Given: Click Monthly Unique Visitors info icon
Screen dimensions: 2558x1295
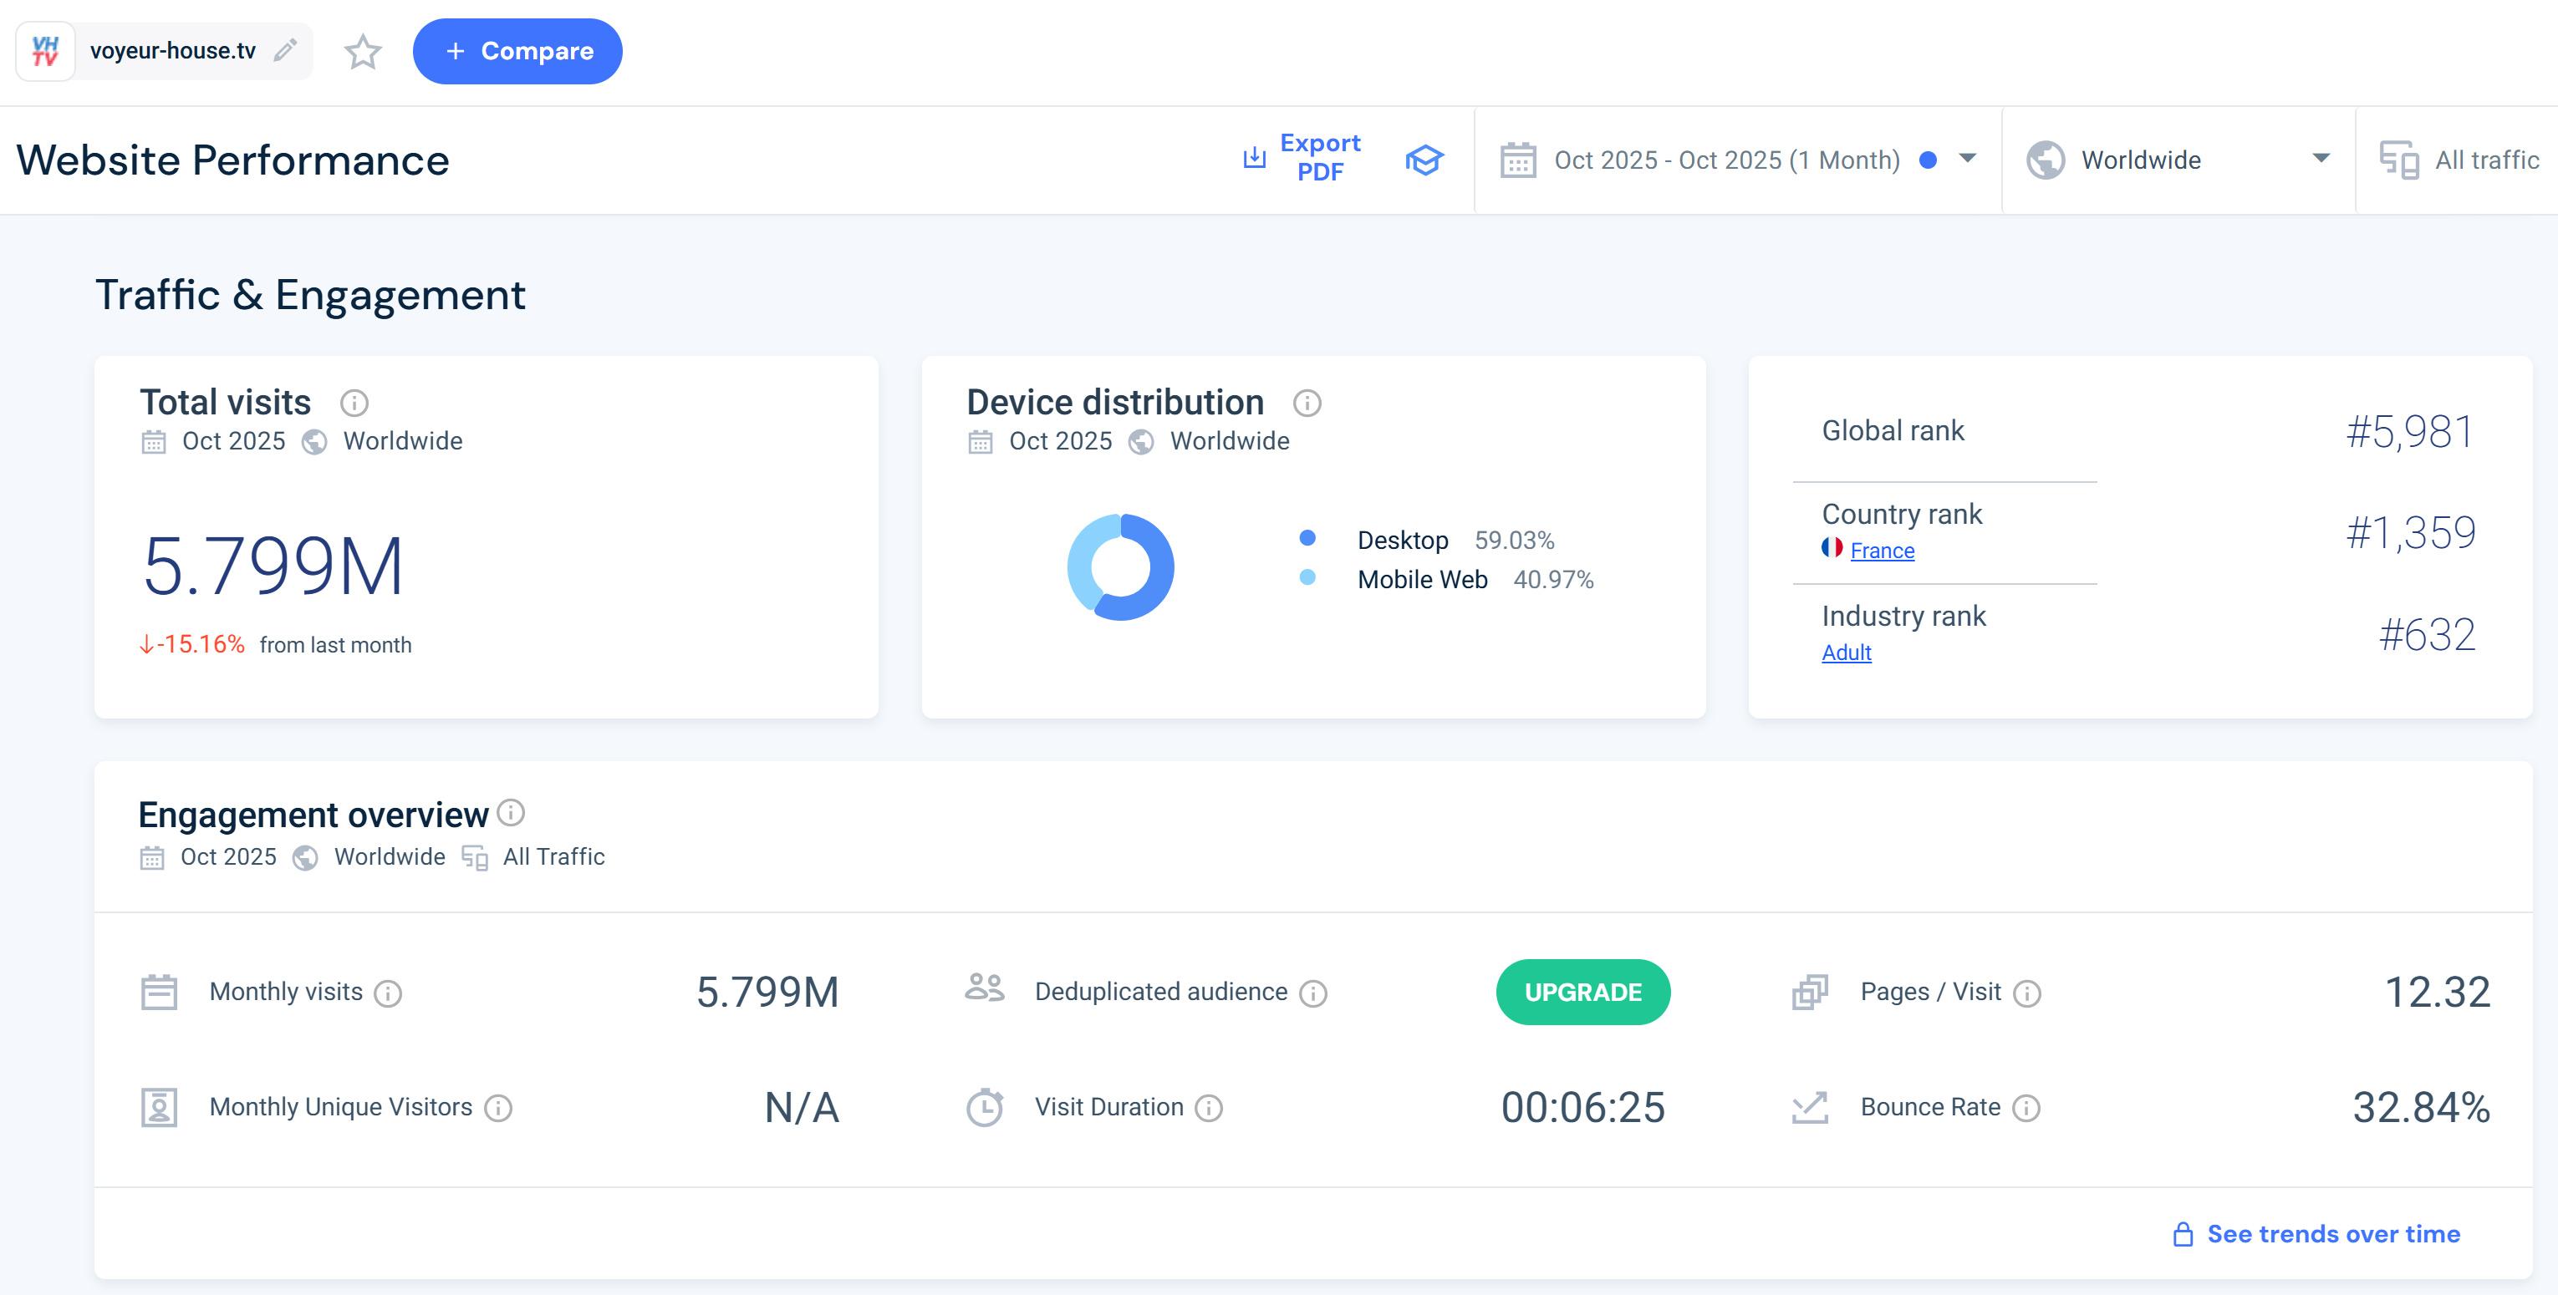Looking at the screenshot, I should pyautogui.click(x=497, y=1108).
